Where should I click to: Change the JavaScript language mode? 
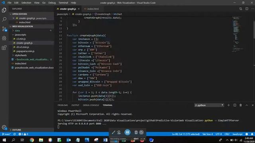(x=237, y=134)
